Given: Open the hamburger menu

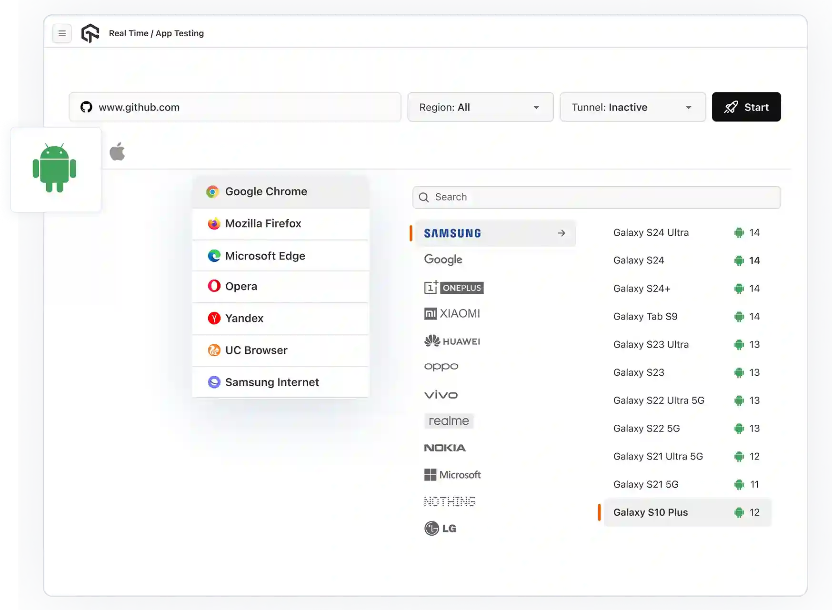Looking at the screenshot, I should coord(62,33).
